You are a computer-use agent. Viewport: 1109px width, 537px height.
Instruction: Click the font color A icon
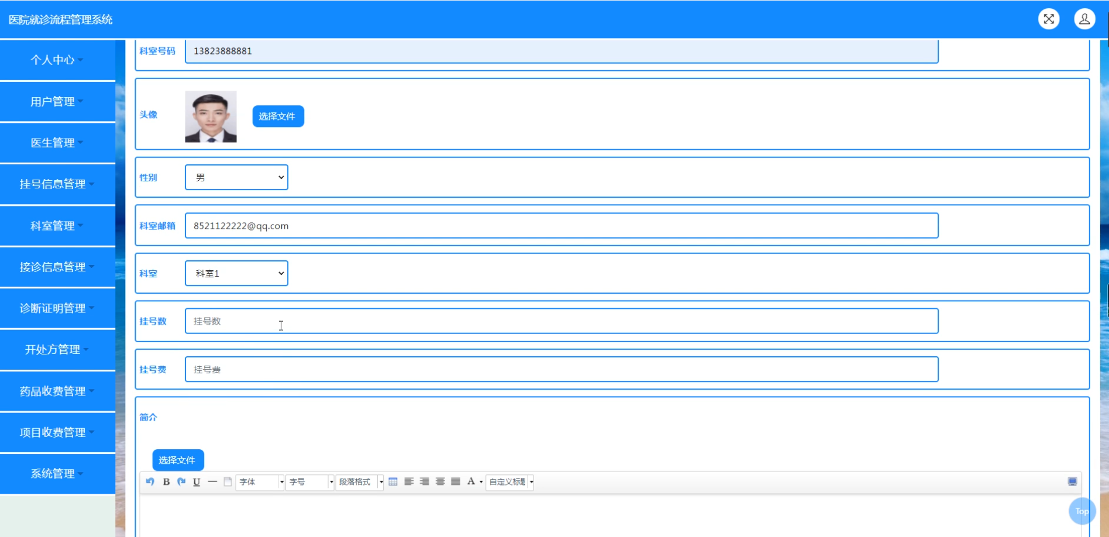[471, 481]
